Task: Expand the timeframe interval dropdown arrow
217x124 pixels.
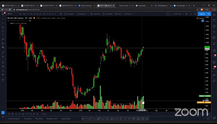Action: coord(58,14)
